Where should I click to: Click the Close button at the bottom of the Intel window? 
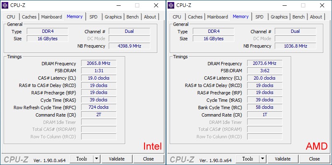pyautogui.click(x=148, y=159)
